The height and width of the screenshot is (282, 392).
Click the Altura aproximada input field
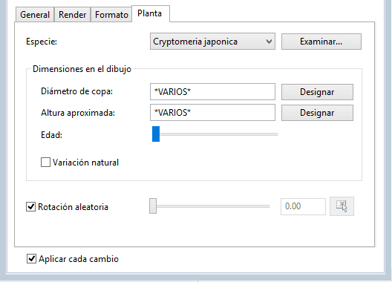212,113
